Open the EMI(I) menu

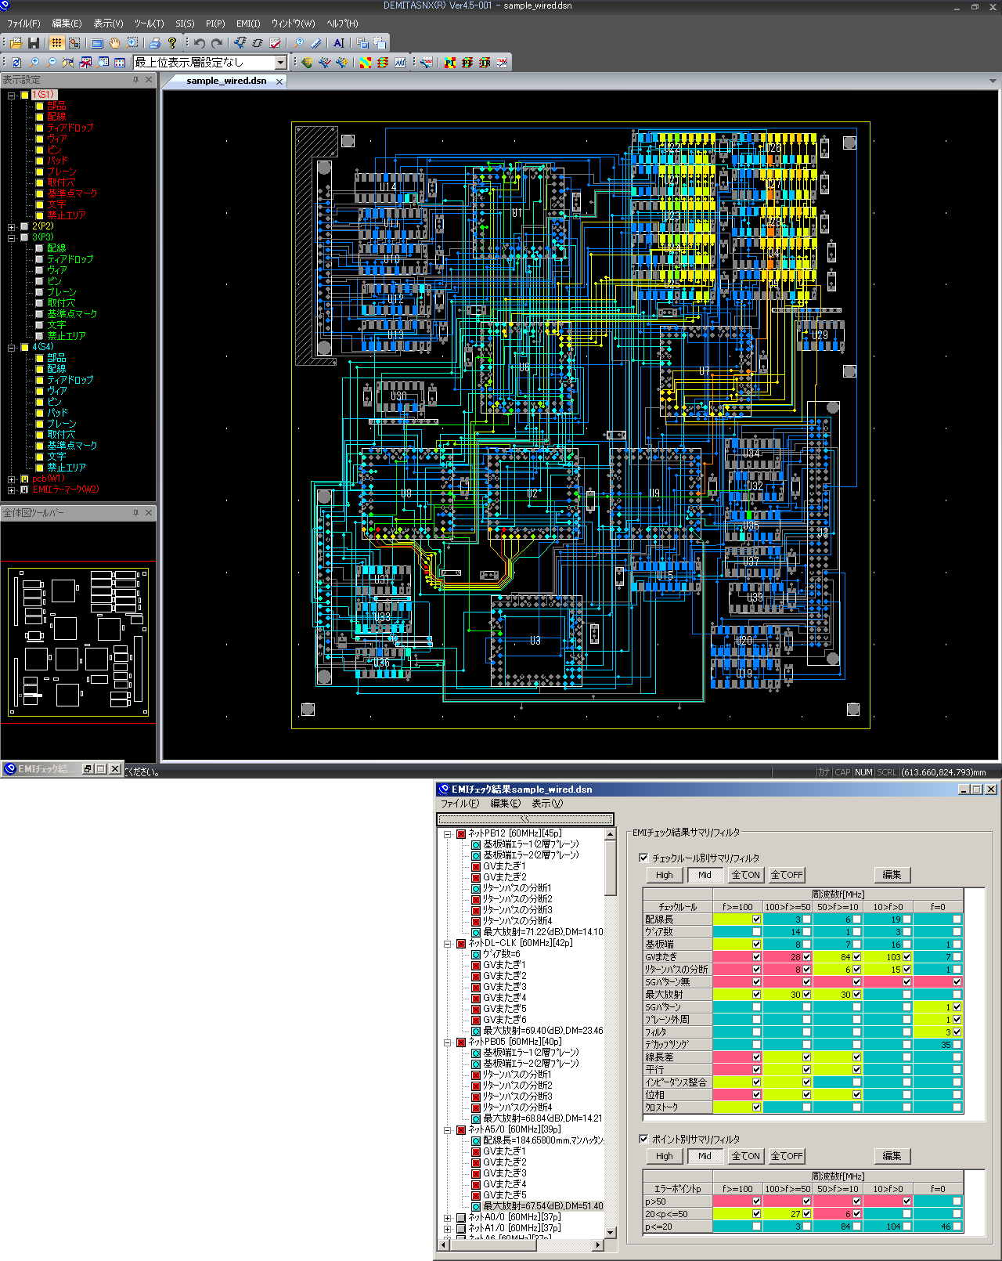tap(248, 23)
